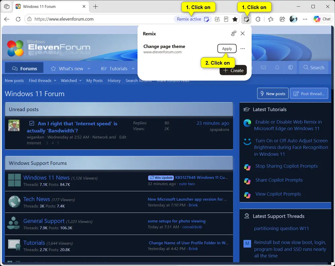Open tab actions menu icon
Screen dimensions: 335x266
(x=7, y=7)
